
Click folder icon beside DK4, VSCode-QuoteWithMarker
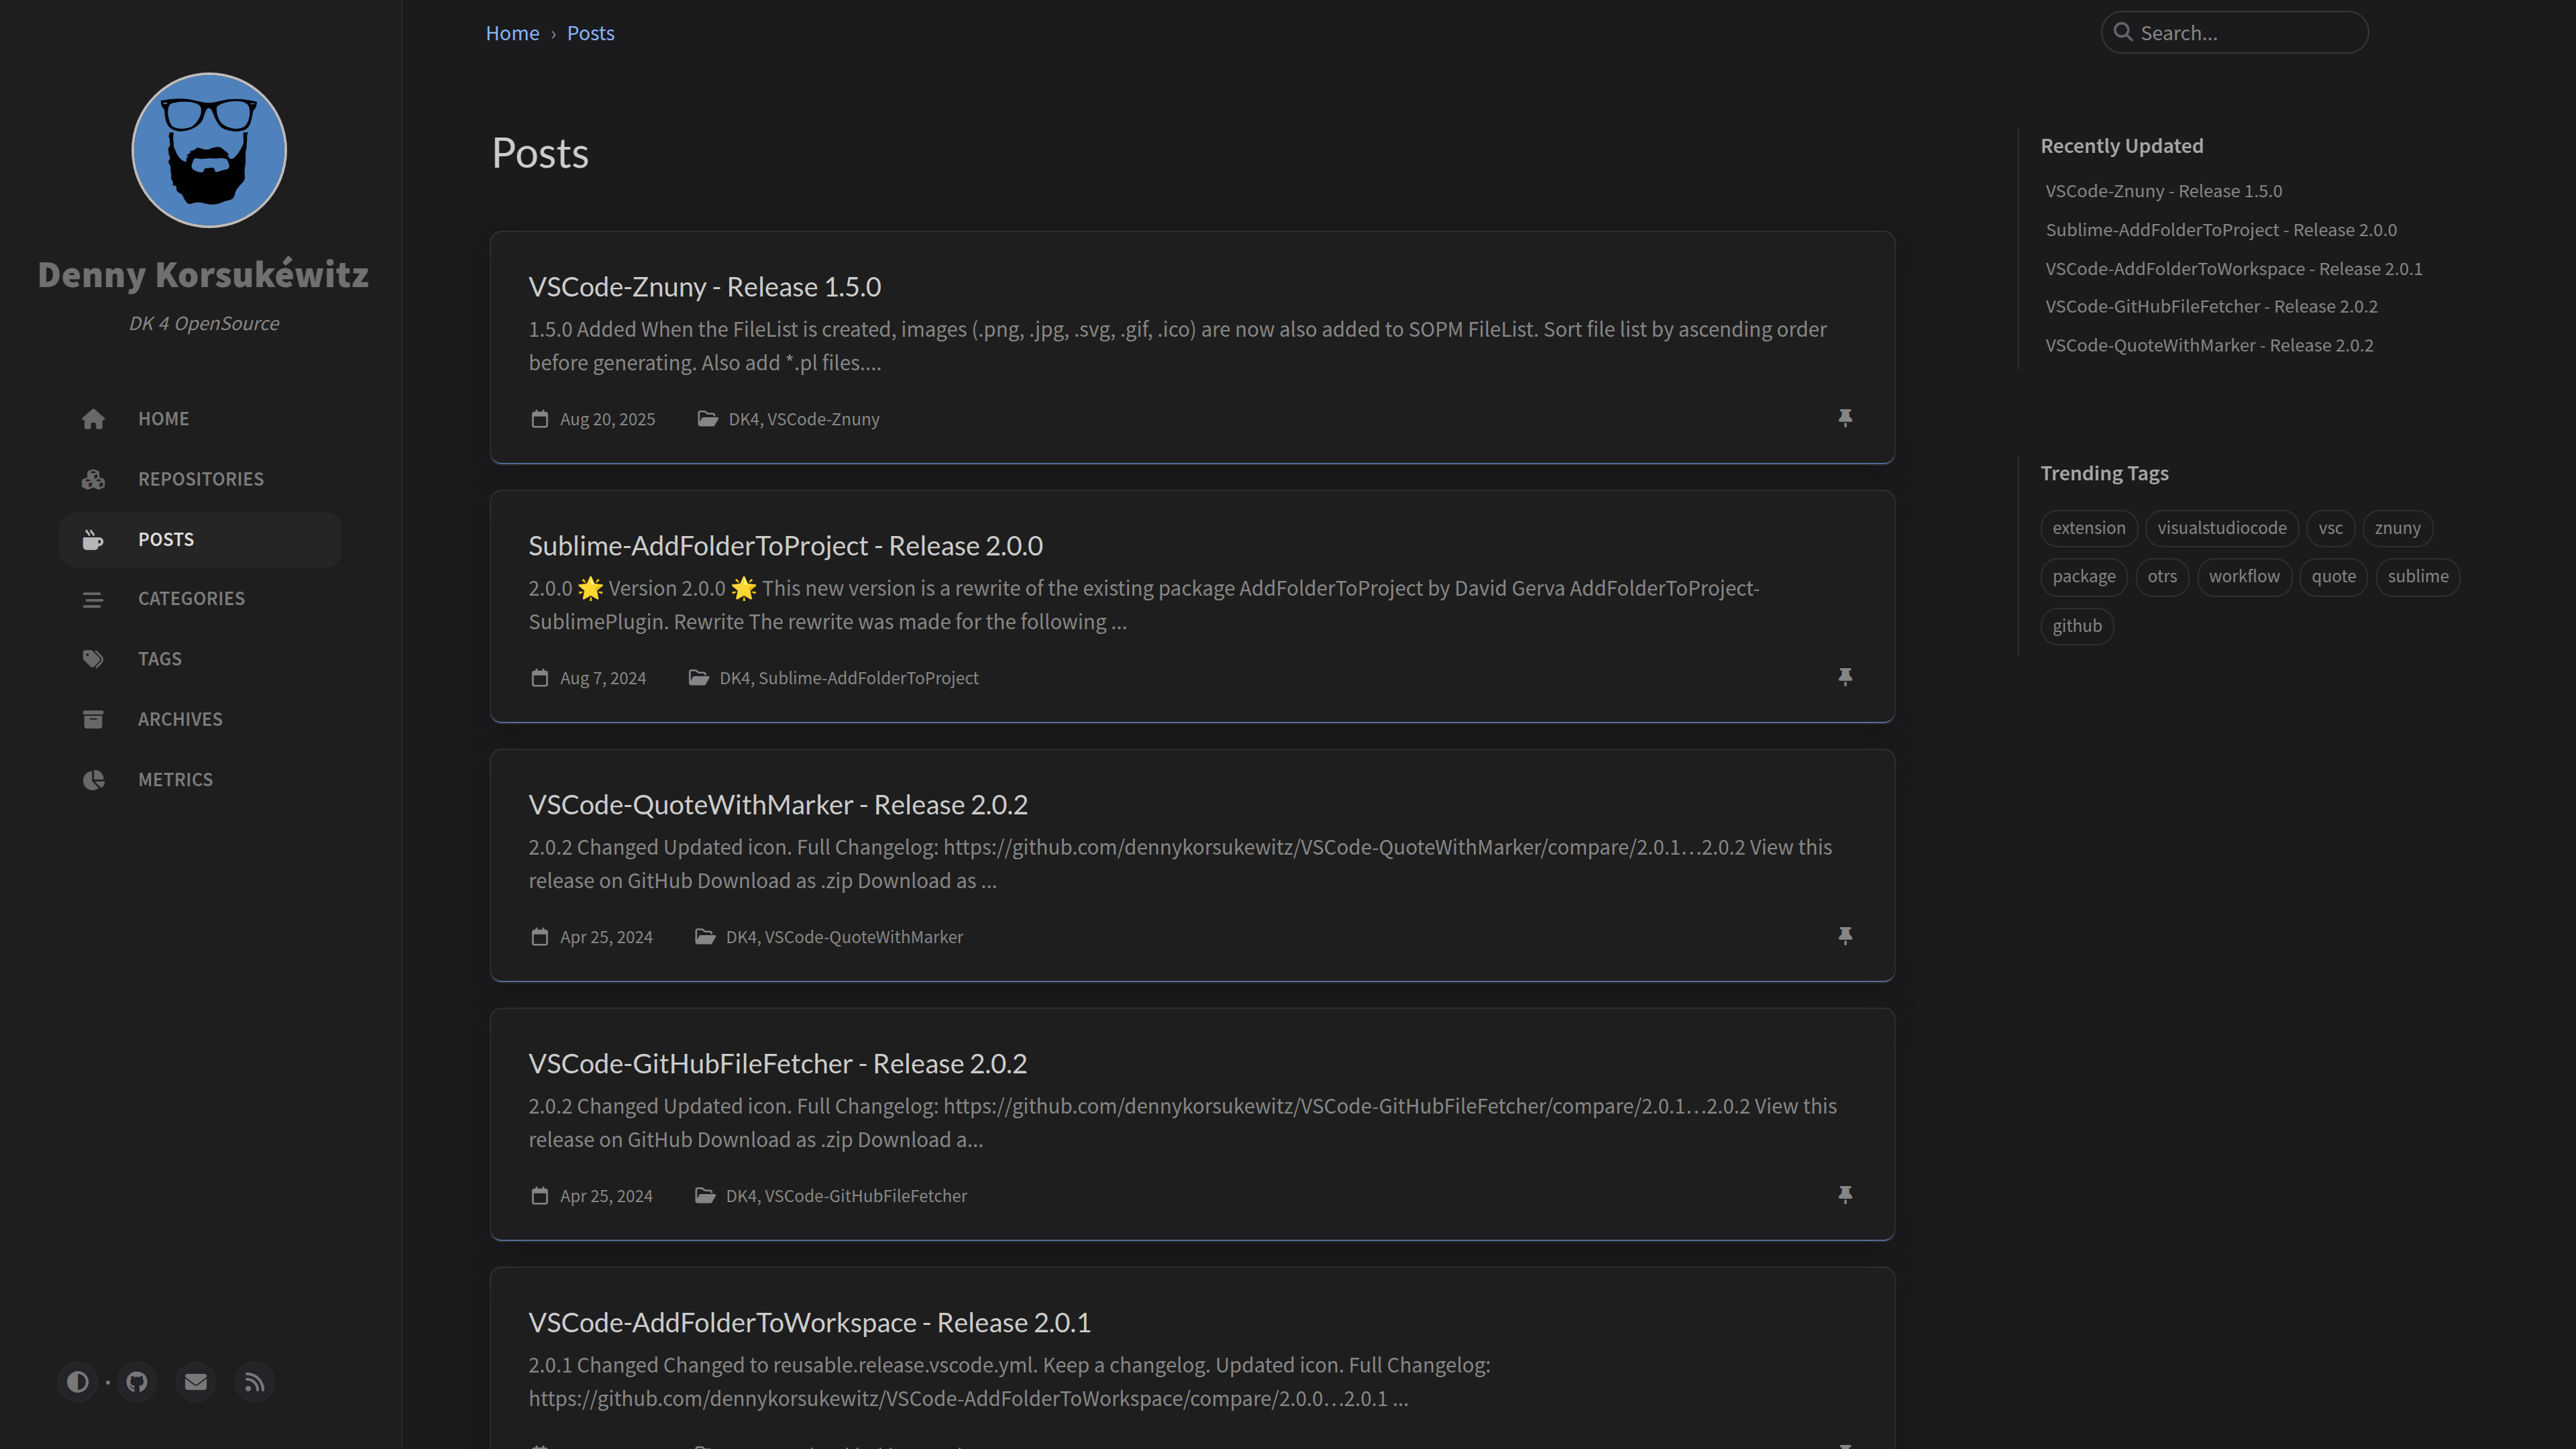tap(705, 937)
